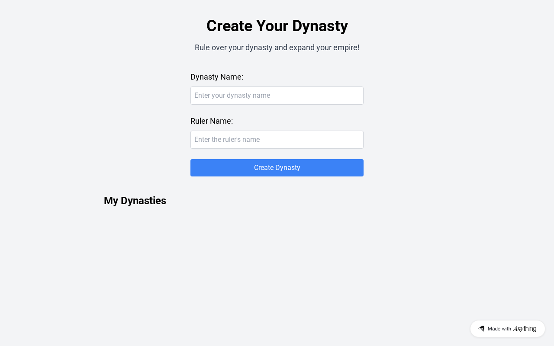This screenshot has height=346, width=554.
Task: Submit the form with the blue button
Action: 277,168
